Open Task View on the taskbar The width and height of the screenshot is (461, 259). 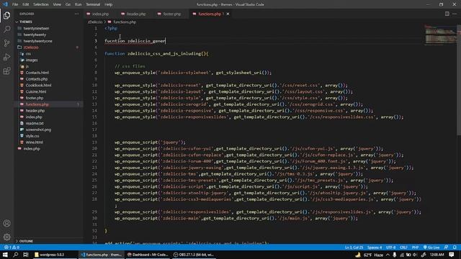coord(26,255)
